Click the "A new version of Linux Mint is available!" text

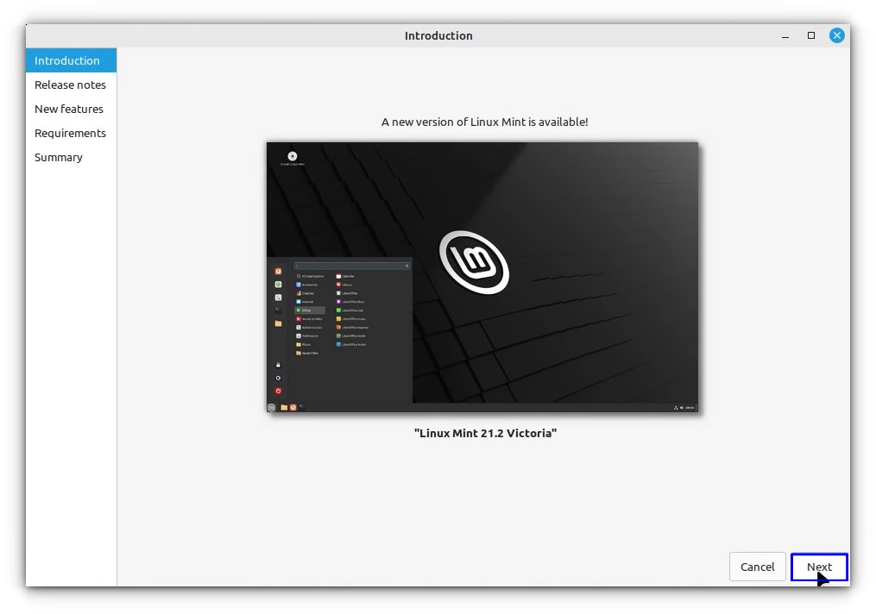click(484, 122)
